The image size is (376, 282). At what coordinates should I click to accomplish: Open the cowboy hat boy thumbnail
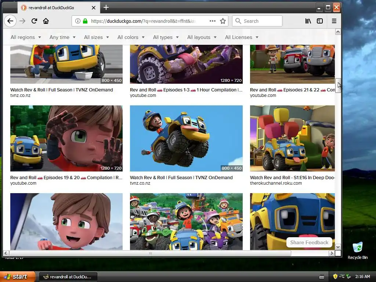click(292, 64)
